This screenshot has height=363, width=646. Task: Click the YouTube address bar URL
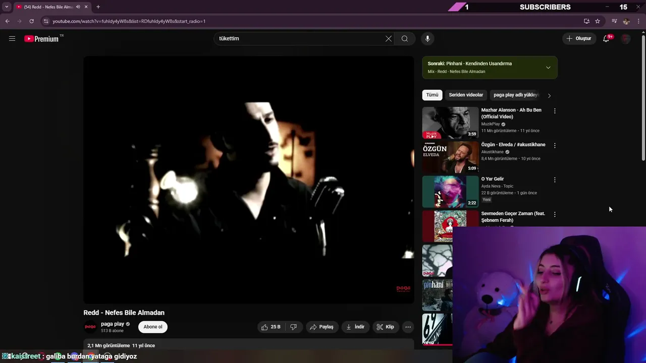point(129,21)
